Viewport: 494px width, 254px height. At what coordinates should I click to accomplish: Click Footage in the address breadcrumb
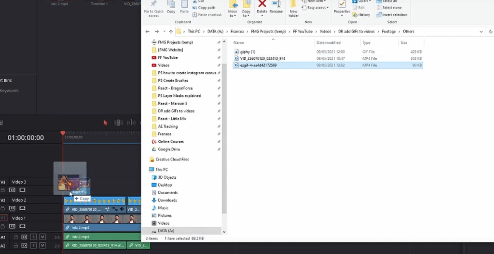[x=388, y=31]
